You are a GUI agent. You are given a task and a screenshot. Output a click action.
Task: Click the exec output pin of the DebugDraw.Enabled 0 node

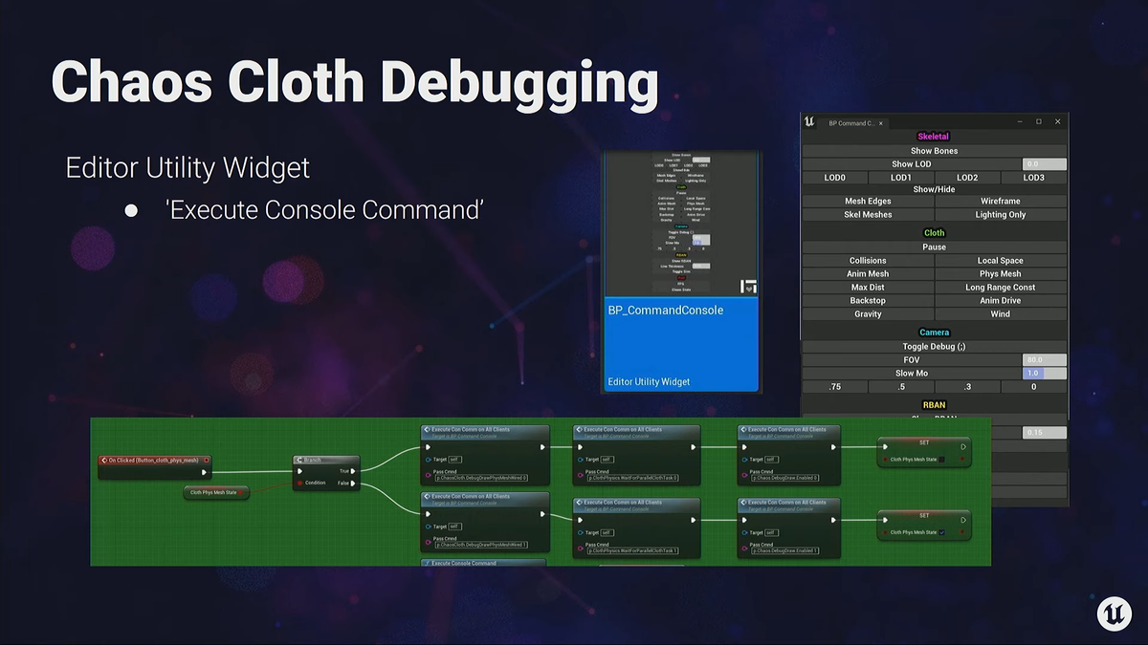point(833,446)
